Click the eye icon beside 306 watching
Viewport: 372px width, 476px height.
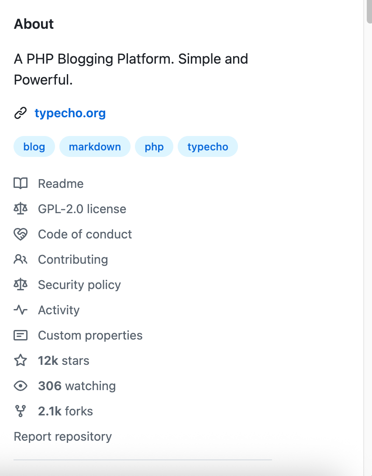pos(21,386)
